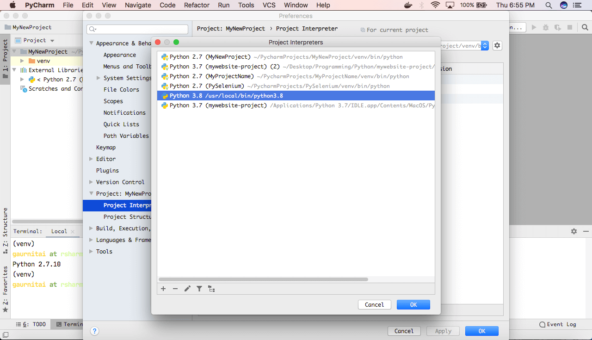Expand Tools settings section
592x340 pixels.
(91, 251)
